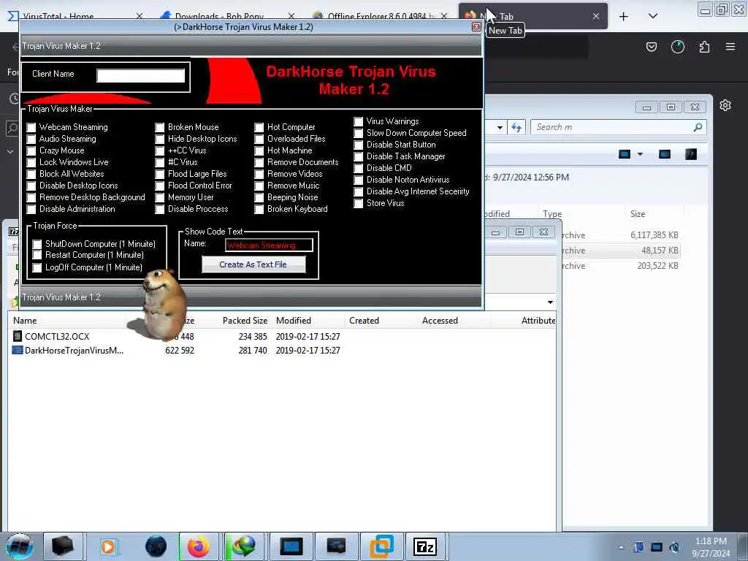The height and width of the screenshot is (561, 748).
Task: Check Crazy Mouse option
Action: pyautogui.click(x=31, y=150)
